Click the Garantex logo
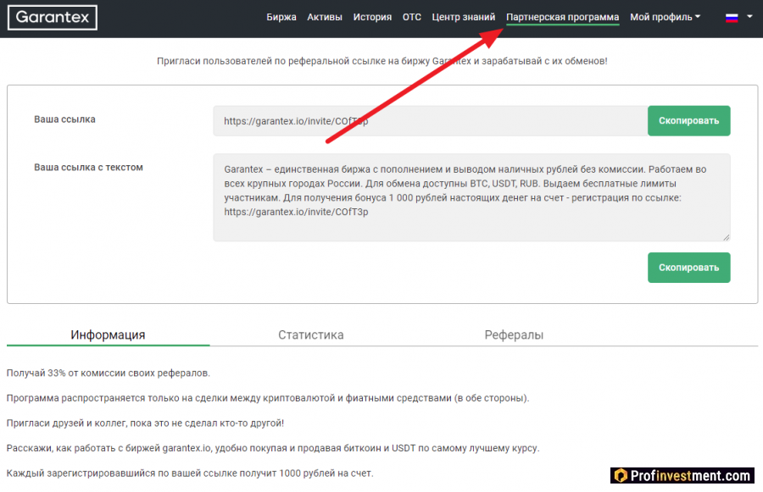763x492 pixels. coord(53,18)
